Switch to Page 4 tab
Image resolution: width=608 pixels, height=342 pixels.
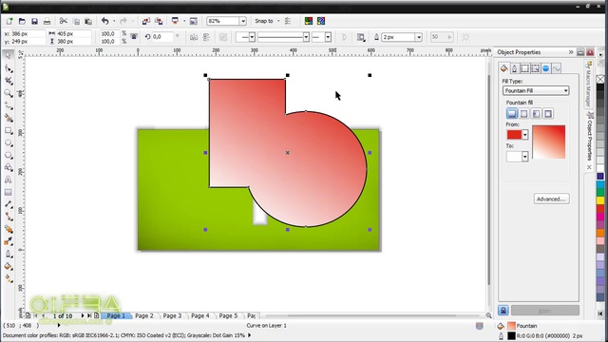click(200, 315)
